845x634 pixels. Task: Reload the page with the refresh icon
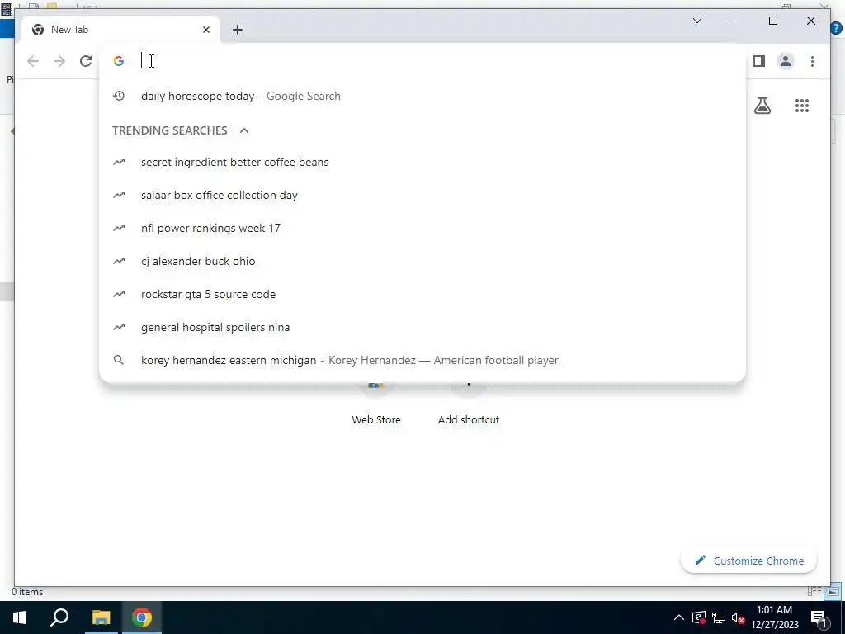click(x=86, y=61)
